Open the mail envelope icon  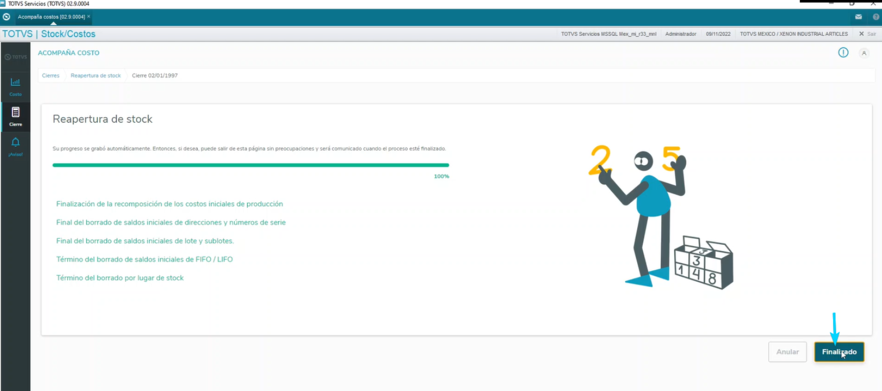point(858,17)
